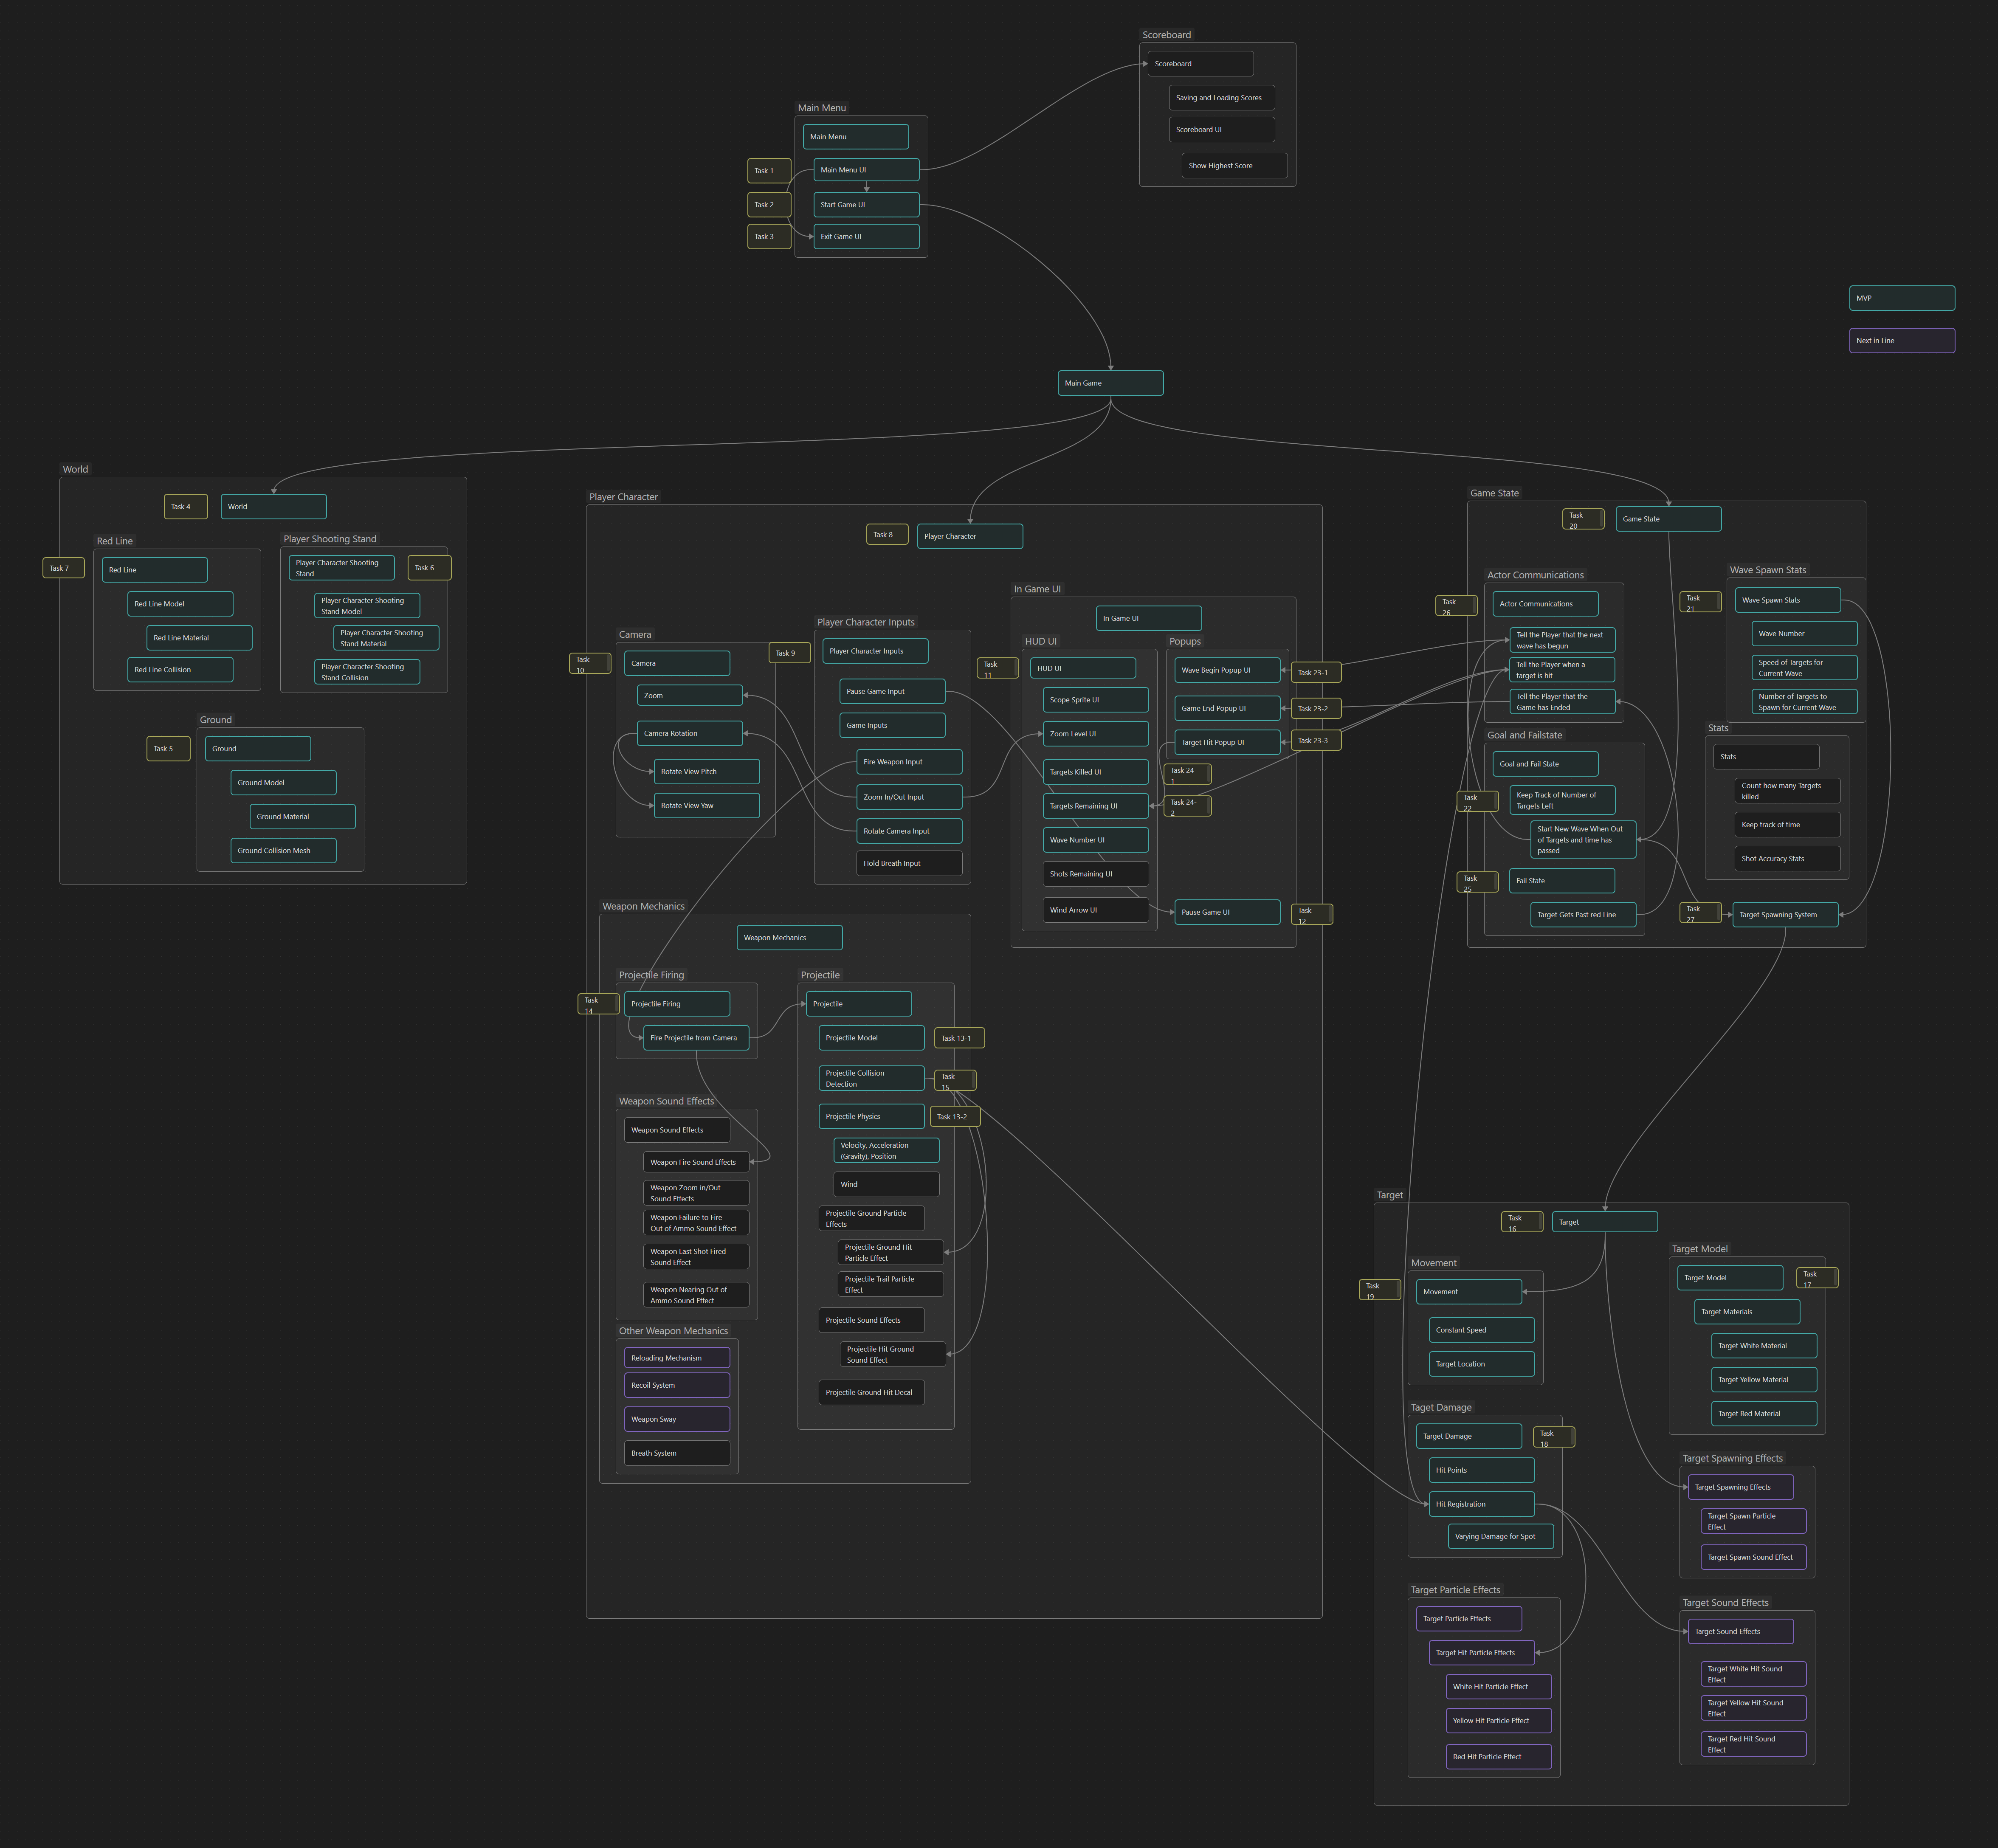
Task: Click the Constant Speed node
Action: click(1482, 1330)
